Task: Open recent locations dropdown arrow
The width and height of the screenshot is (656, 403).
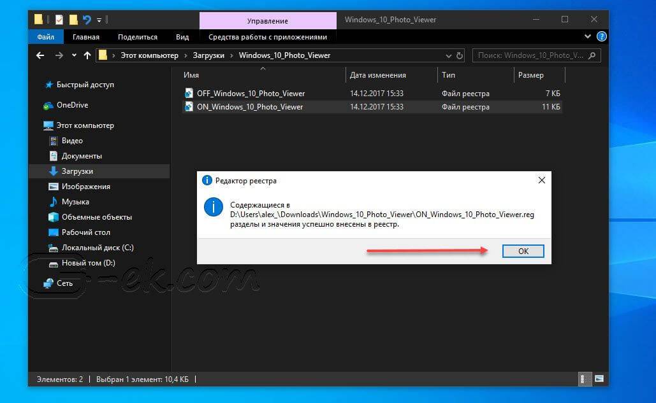Action: [73, 56]
